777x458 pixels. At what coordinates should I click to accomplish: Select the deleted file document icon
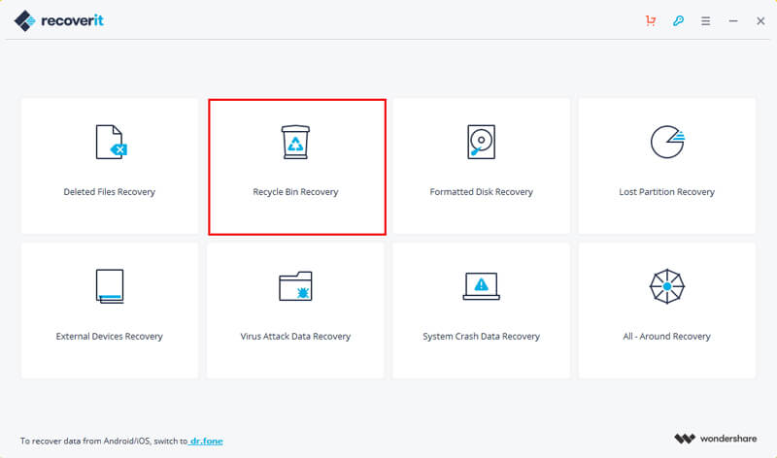coord(111,142)
